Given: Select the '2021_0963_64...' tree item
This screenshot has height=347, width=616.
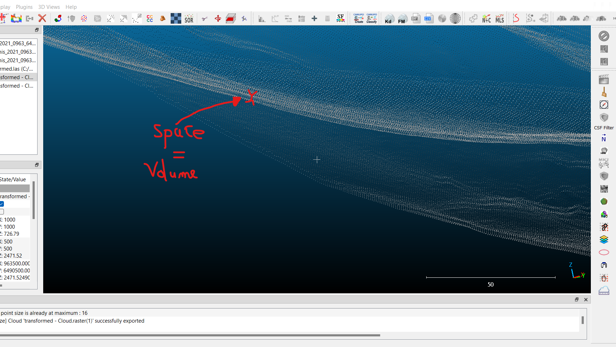Looking at the screenshot, I should 18,43.
